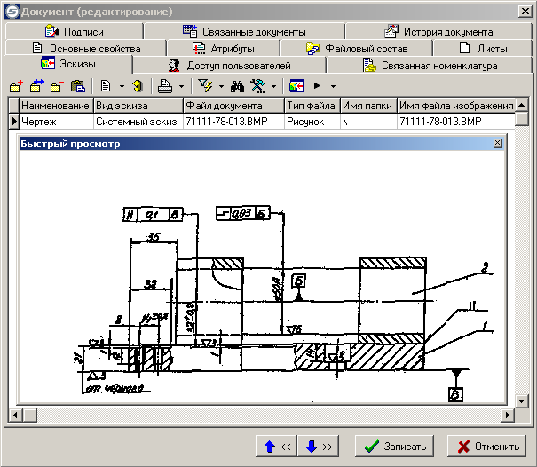Click the image viewer icon in toolbar
Screen dimensions: 537x467
pos(296,86)
